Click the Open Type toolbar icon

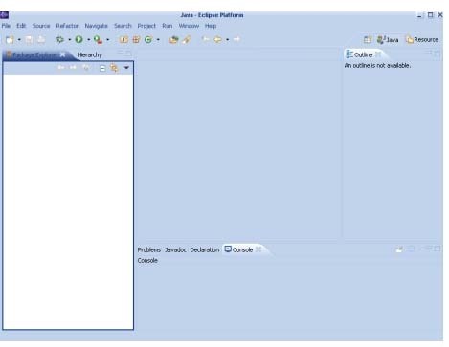tap(174, 39)
